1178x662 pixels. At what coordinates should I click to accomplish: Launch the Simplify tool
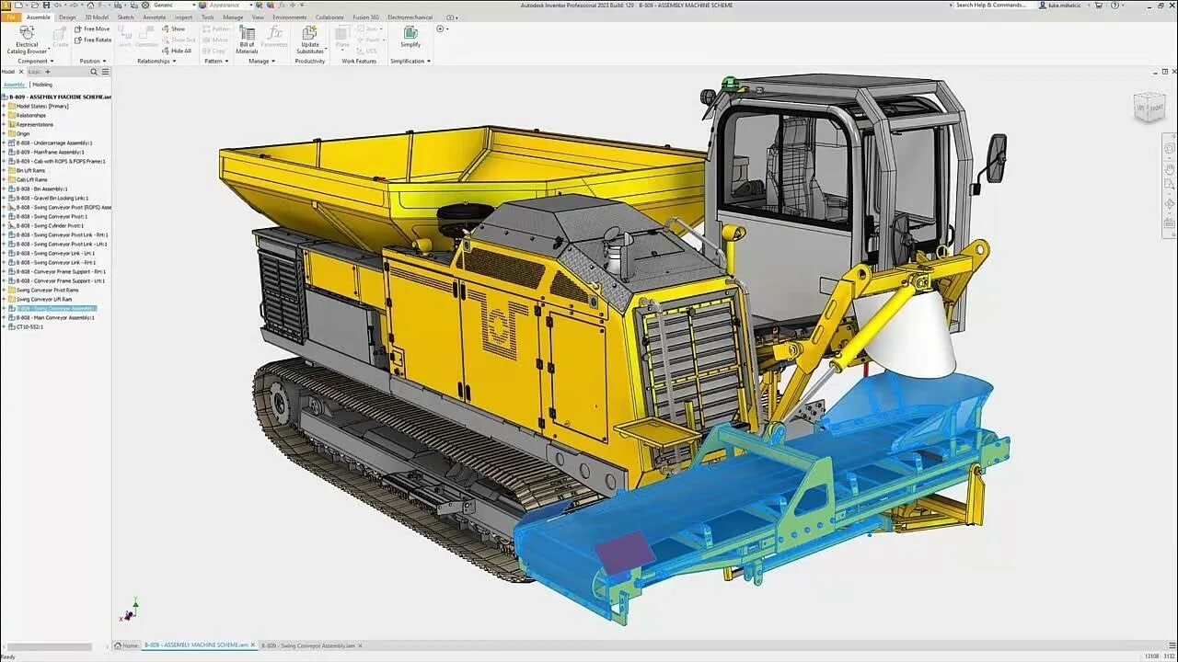click(410, 36)
